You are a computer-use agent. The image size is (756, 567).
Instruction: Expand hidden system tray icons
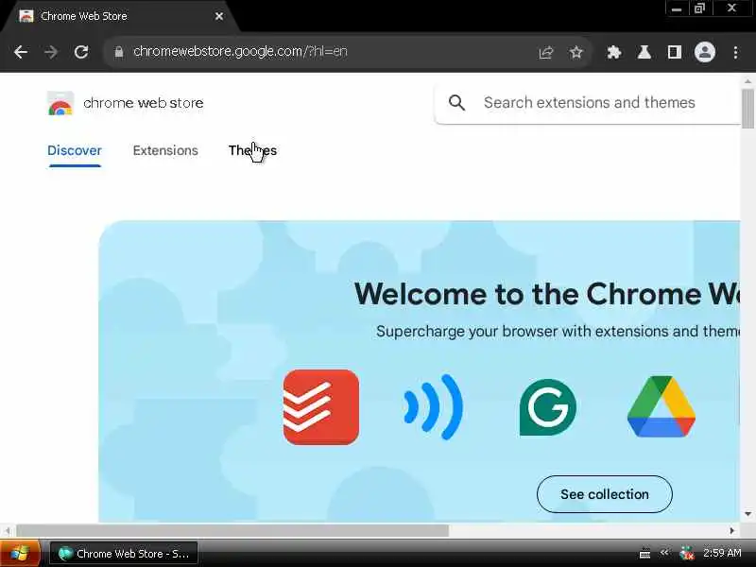(665, 553)
